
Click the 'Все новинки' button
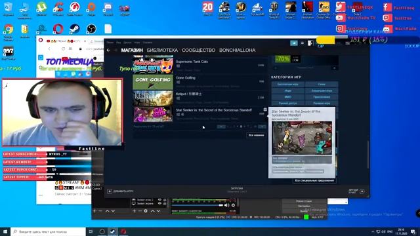256,136
